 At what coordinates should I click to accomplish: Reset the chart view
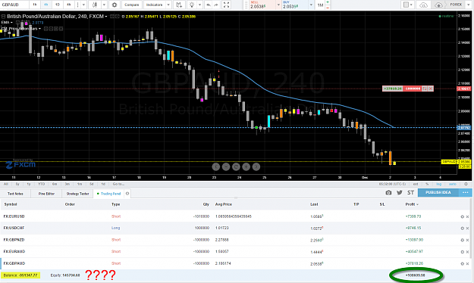(236, 166)
